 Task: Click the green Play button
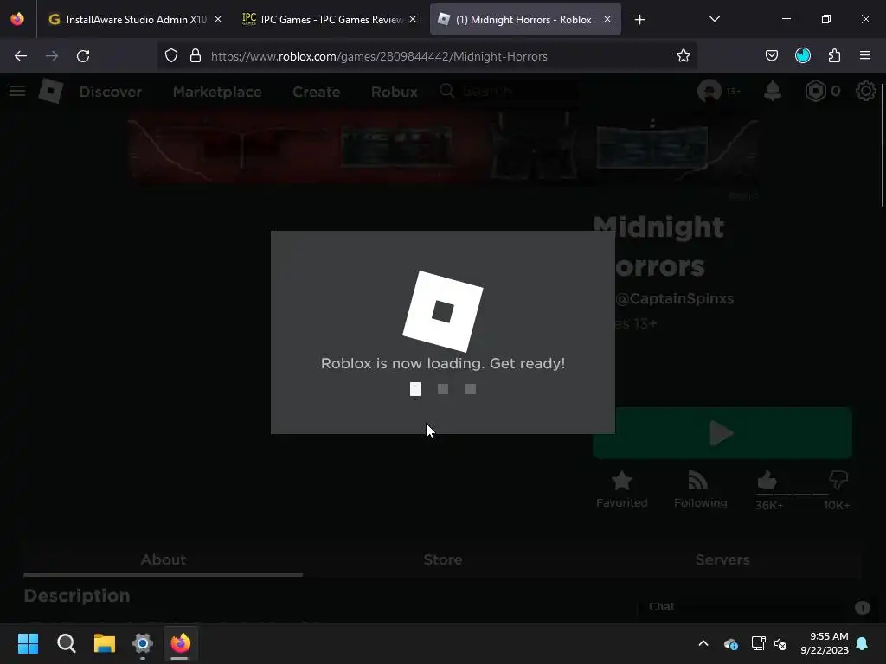point(722,433)
